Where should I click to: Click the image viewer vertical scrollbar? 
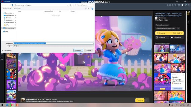point(186,57)
